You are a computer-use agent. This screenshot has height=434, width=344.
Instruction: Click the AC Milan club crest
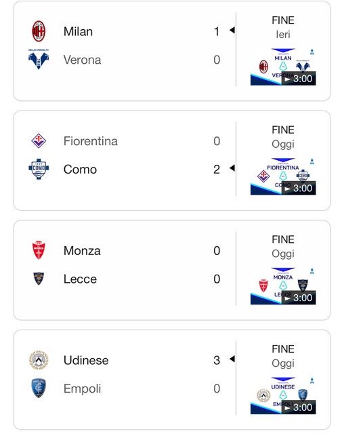click(x=39, y=31)
